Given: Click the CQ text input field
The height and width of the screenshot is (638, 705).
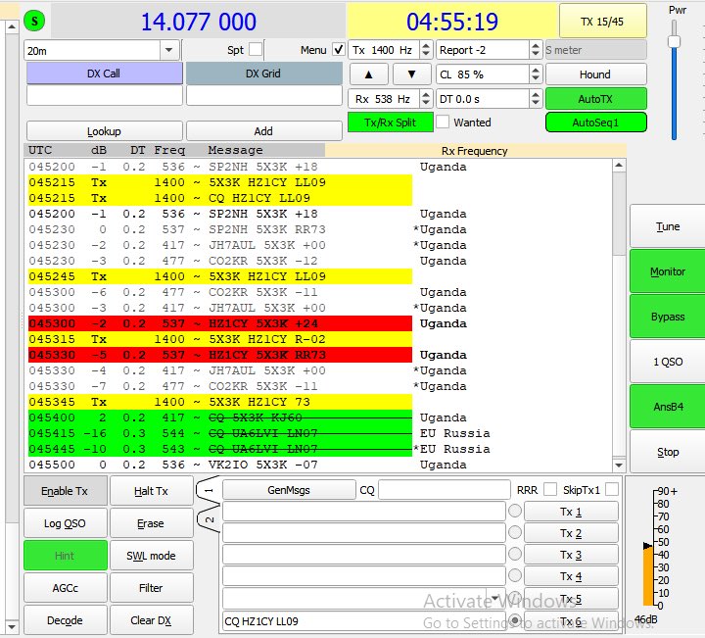Looking at the screenshot, I should coord(445,489).
